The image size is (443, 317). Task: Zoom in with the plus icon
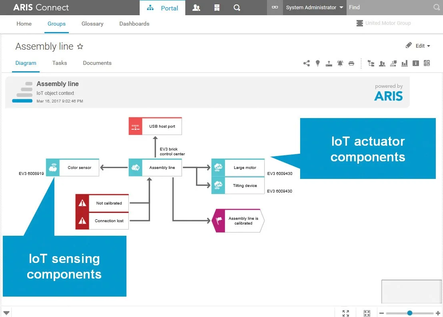coord(438,313)
